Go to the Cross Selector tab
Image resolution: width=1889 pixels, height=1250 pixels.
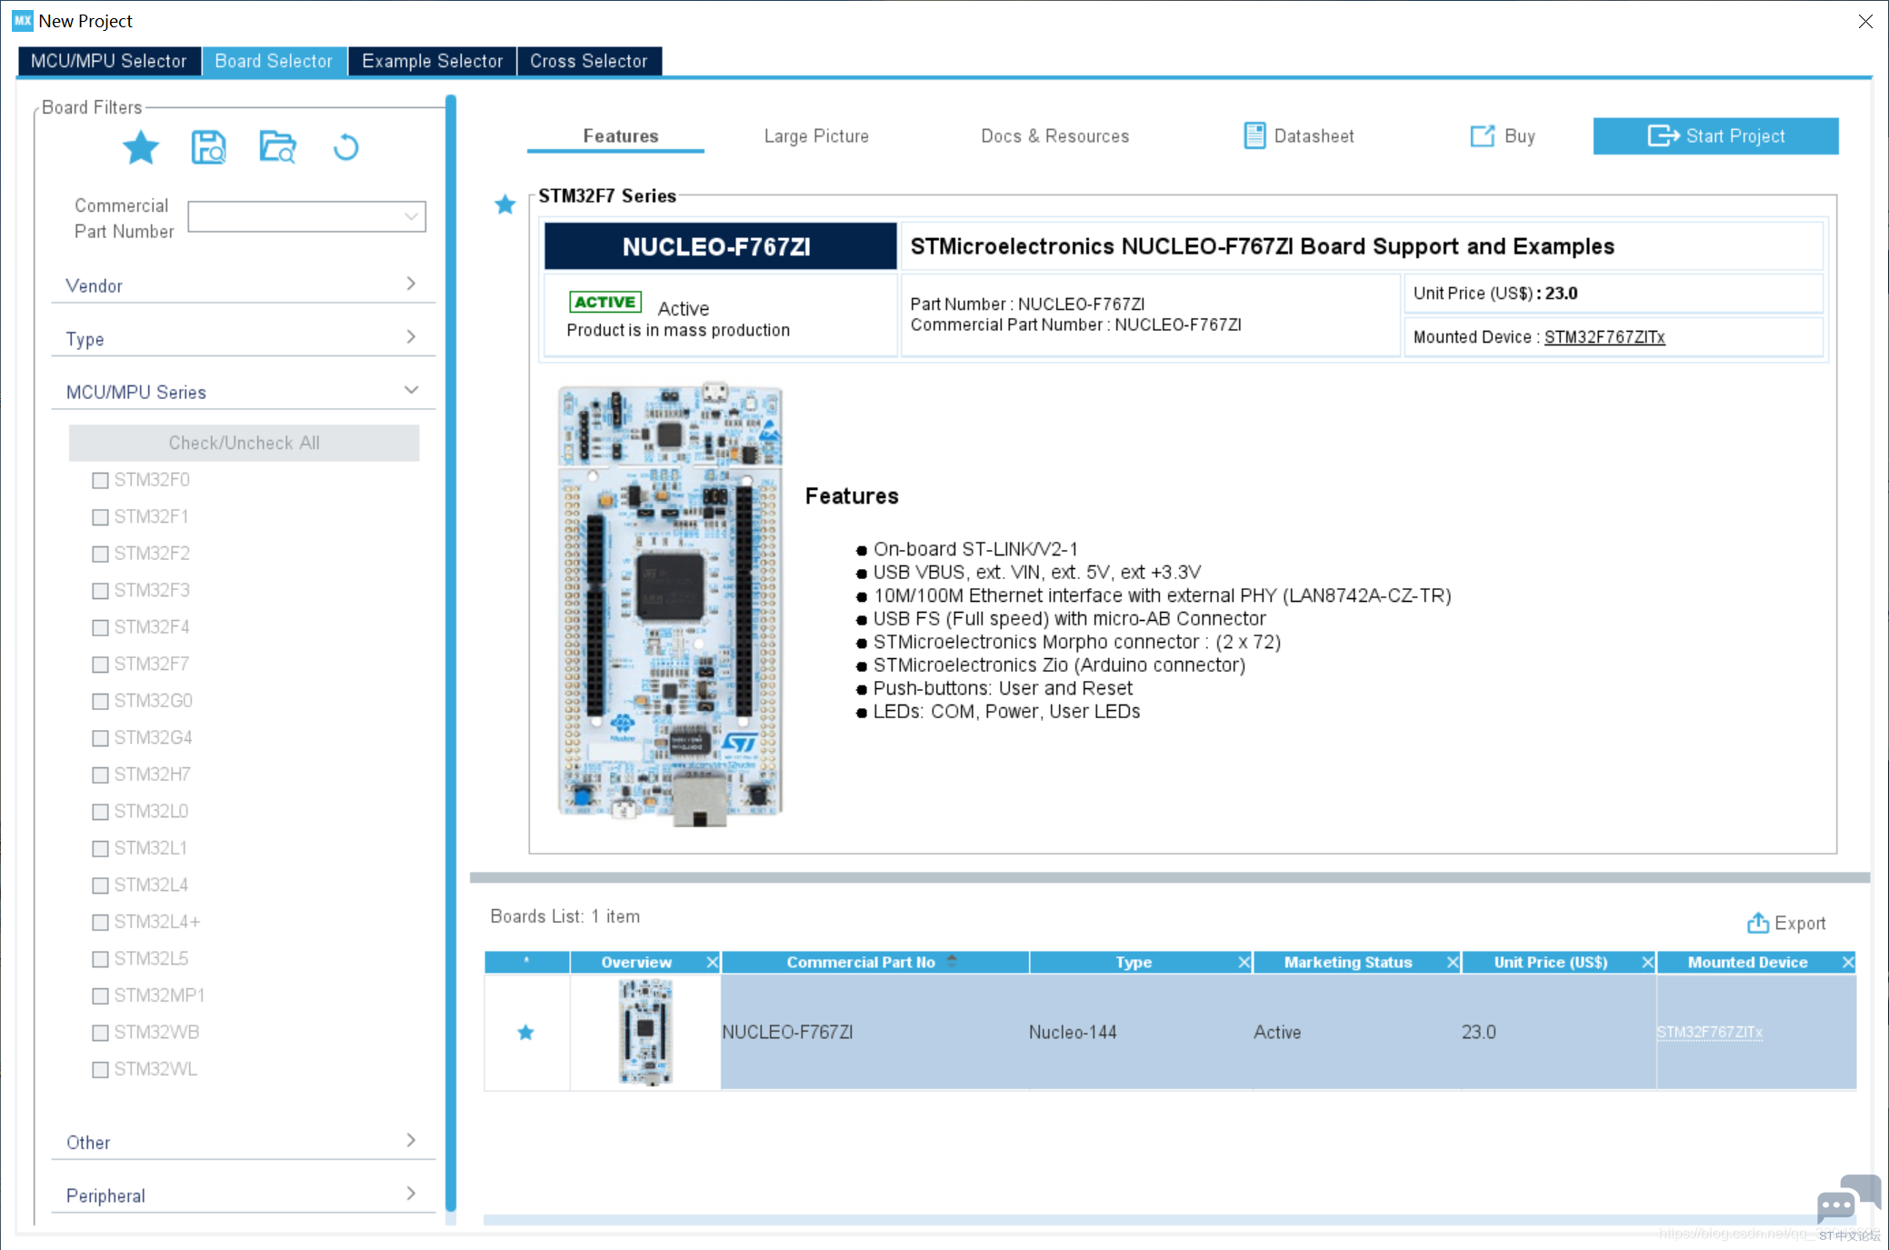589,61
